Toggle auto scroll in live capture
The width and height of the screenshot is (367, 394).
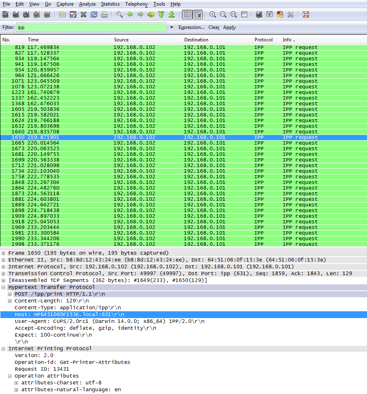198,14
